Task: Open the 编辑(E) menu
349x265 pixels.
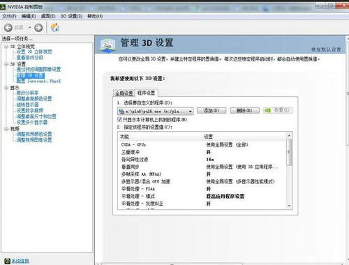Action: pos(29,16)
